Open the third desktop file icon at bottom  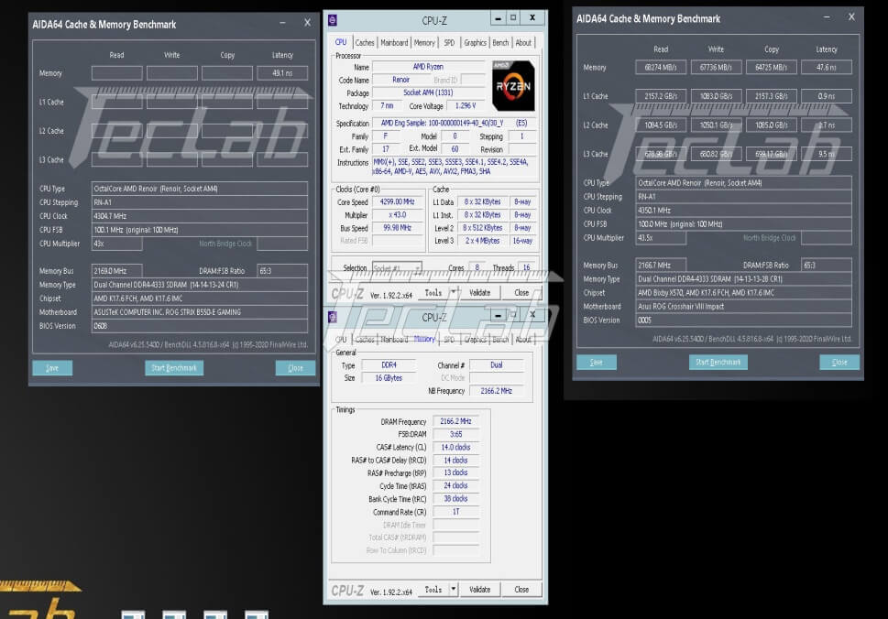coord(215,614)
